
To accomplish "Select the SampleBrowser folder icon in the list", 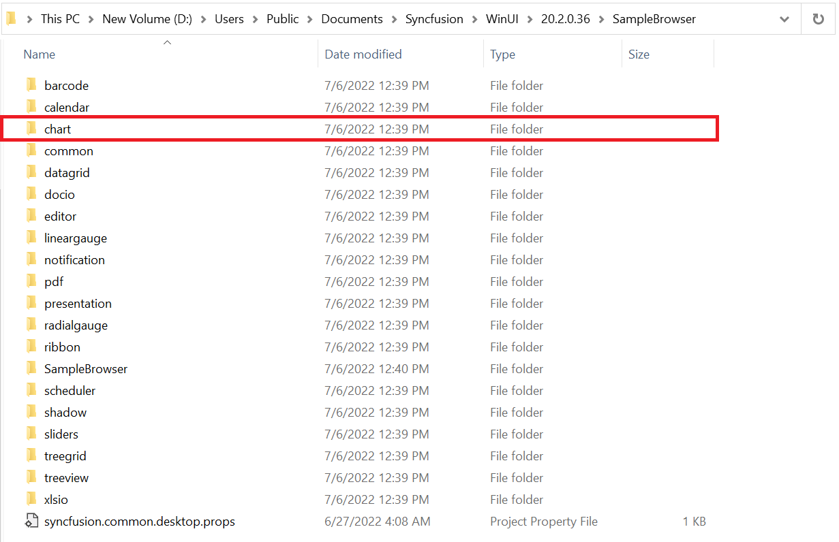I will (31, 368).
